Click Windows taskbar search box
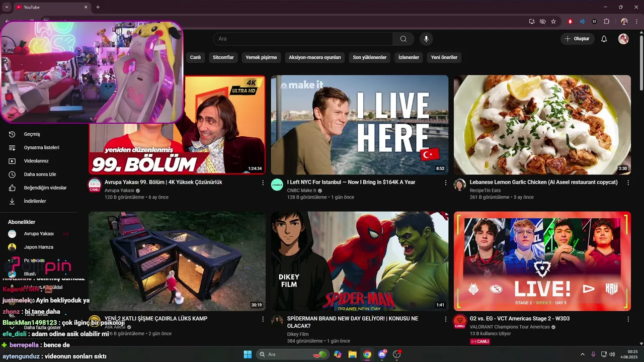The height and width of the screenshot is (362, 644). click(x=292, y=354)
